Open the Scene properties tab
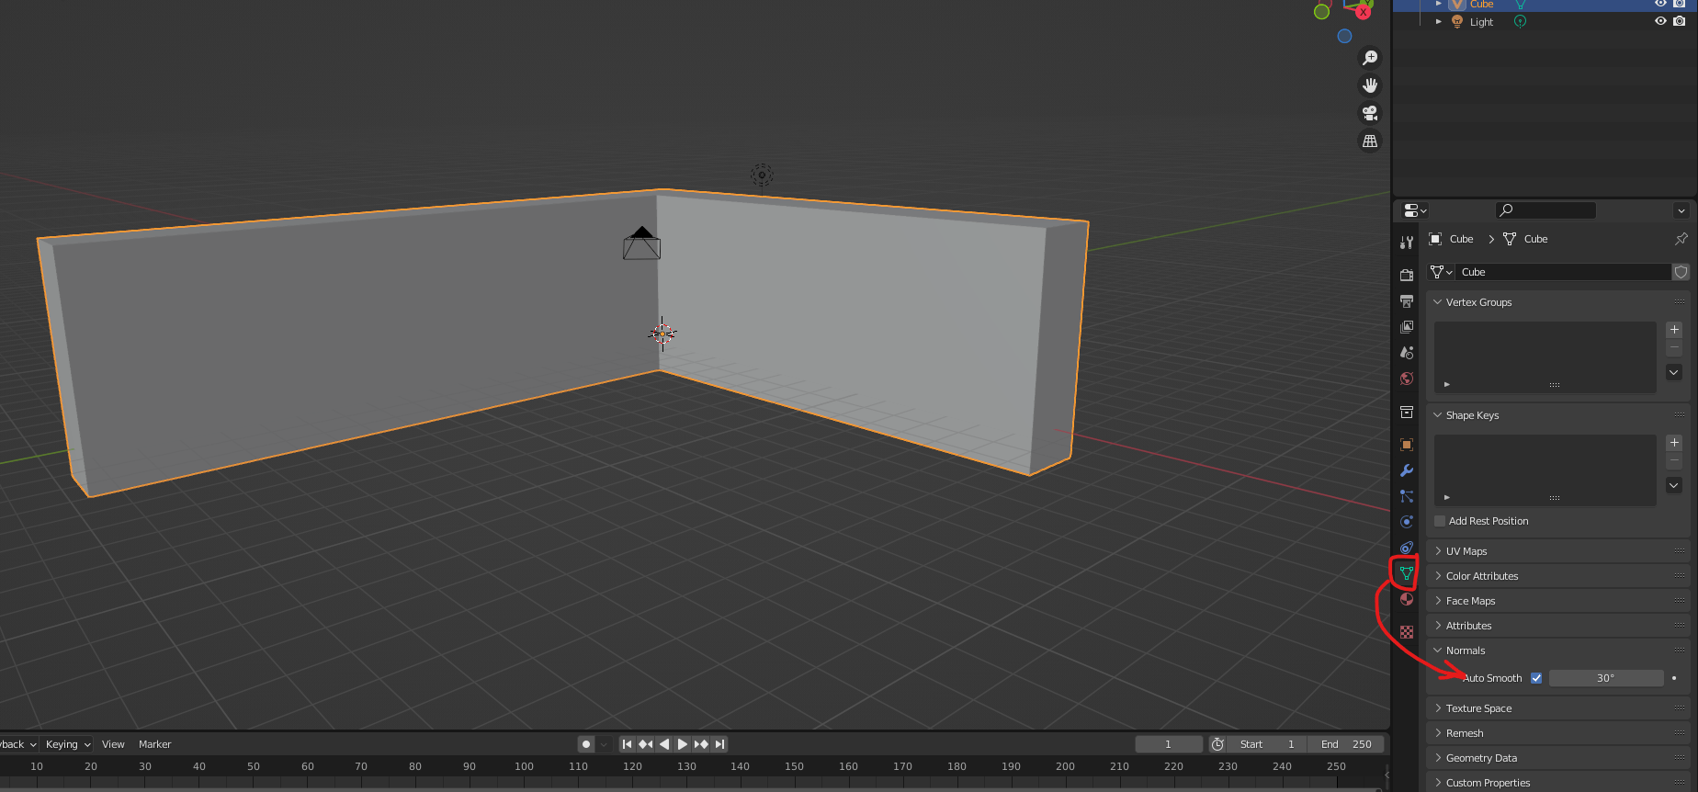This screenshot has width=1698, height=792. point(1407,353)
